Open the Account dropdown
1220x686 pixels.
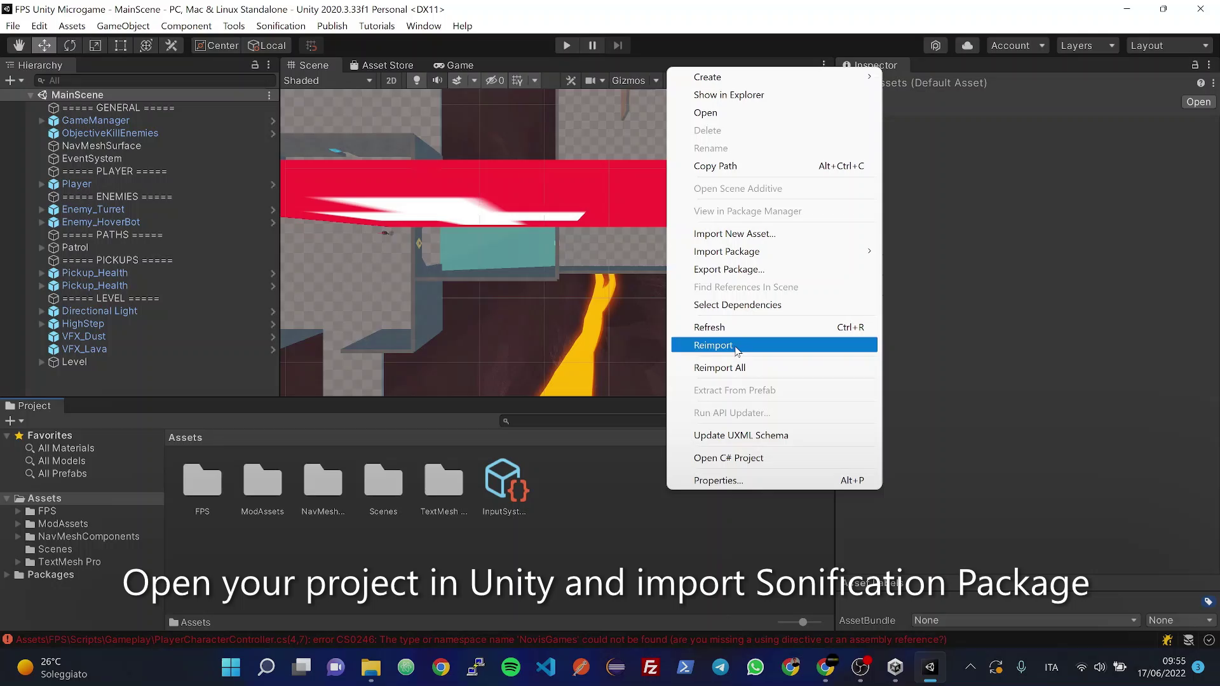click(1017, 45)
